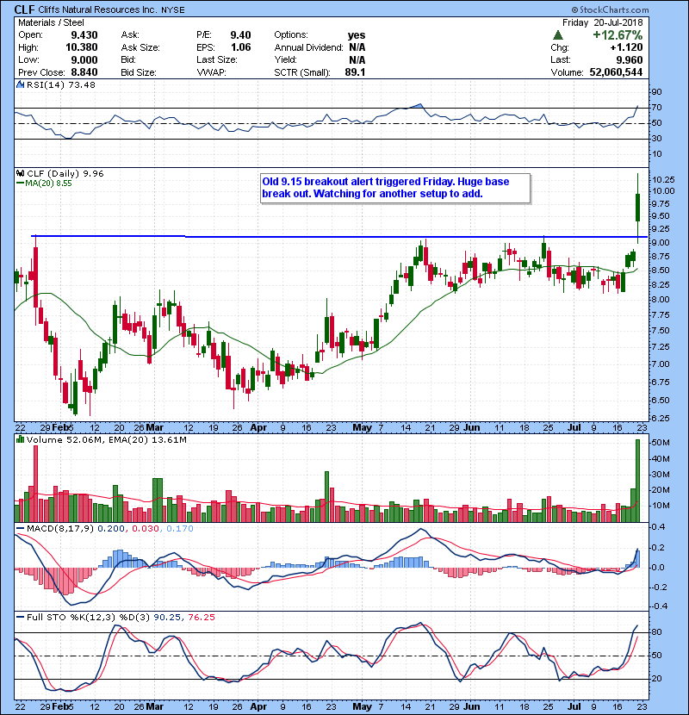The height and width of the screenshot is (715, 689).
Task: Click the Low value 9.000
Action: click(84, 59)
